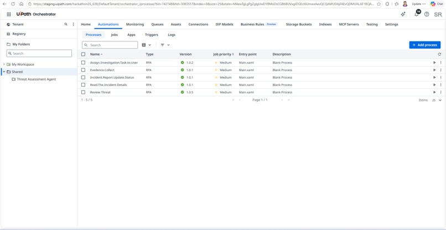Collapse the Shared folder
446x230 pixels.
tap(4, 72)
